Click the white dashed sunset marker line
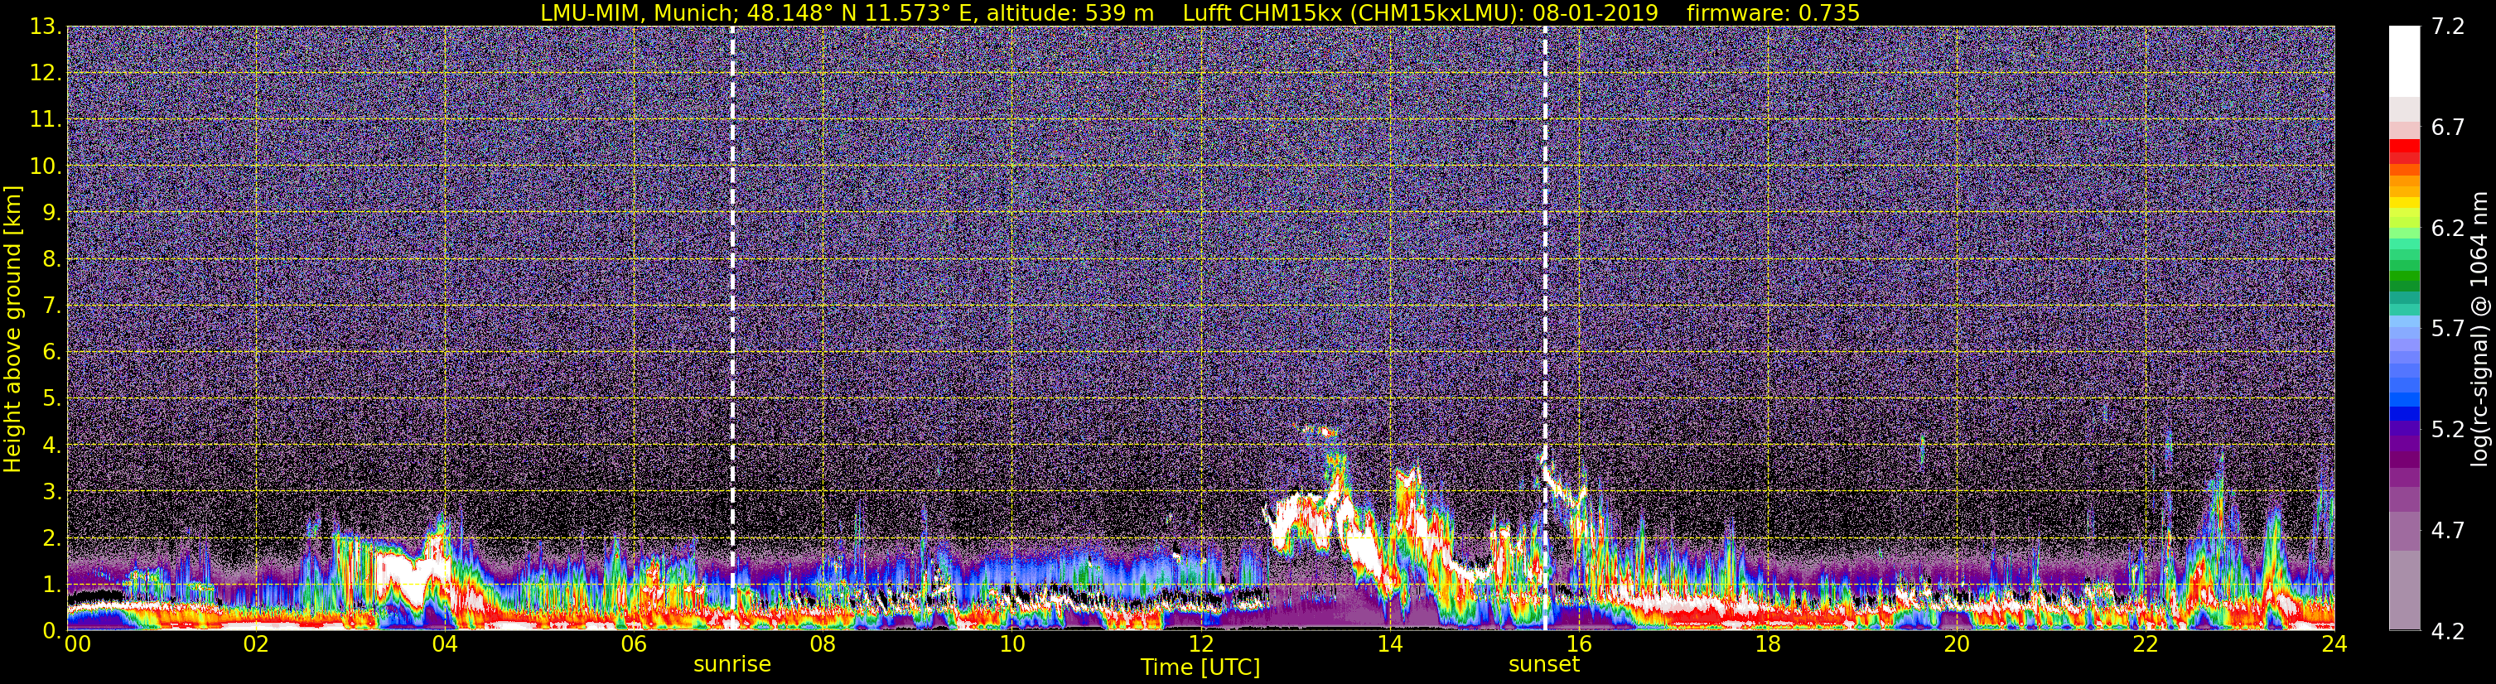 1544,327
